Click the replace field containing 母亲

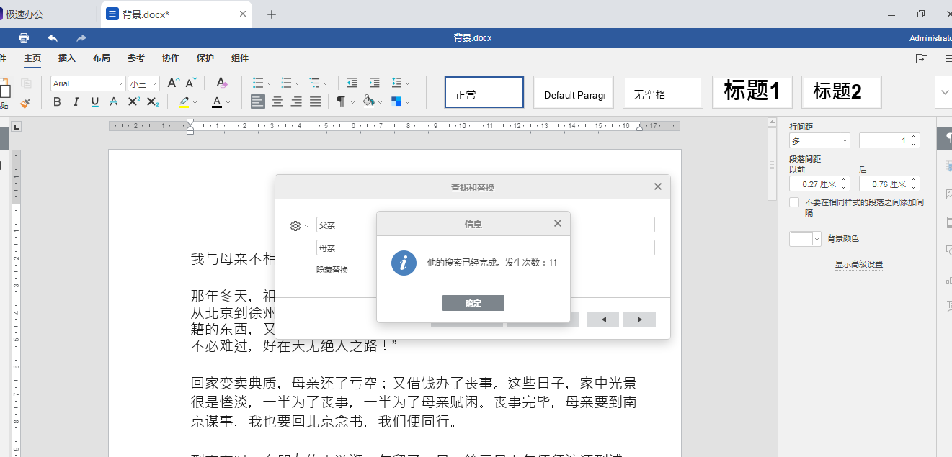coord(486,248)
